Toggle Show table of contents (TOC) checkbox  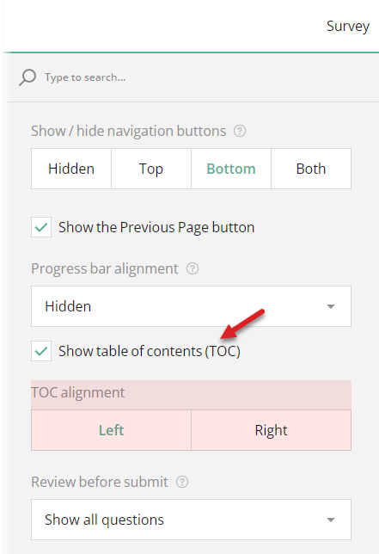pyautogui.click(x=41, y=351)
